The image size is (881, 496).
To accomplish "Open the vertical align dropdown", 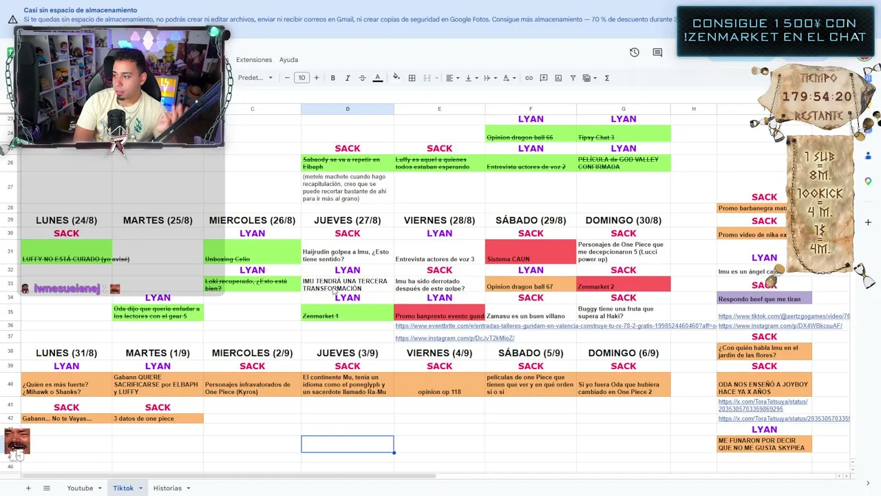I will point(471,78).
